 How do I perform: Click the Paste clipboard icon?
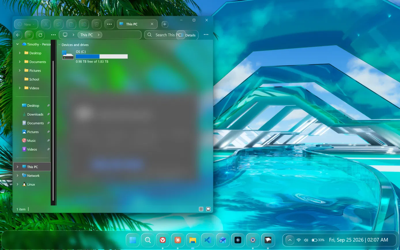tap(71, 24)
